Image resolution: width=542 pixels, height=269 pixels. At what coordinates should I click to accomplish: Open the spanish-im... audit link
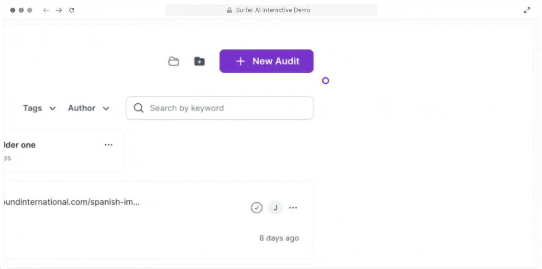(72, 202)
